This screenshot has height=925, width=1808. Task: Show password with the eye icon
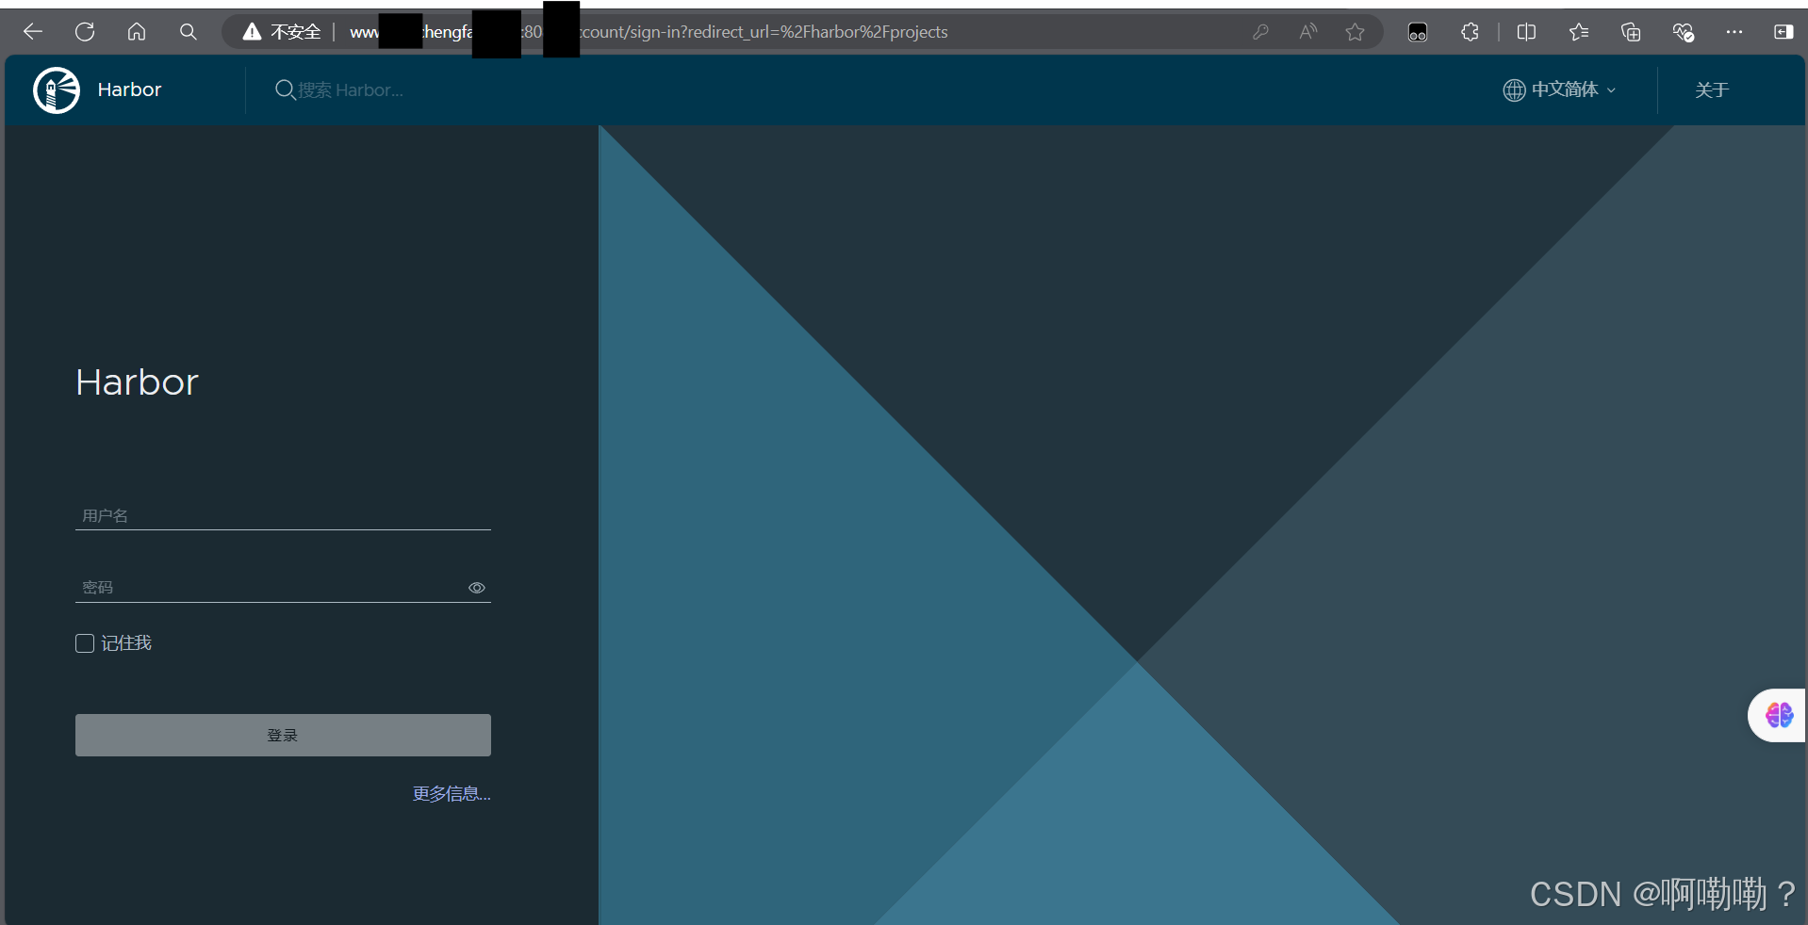(477, 588)
